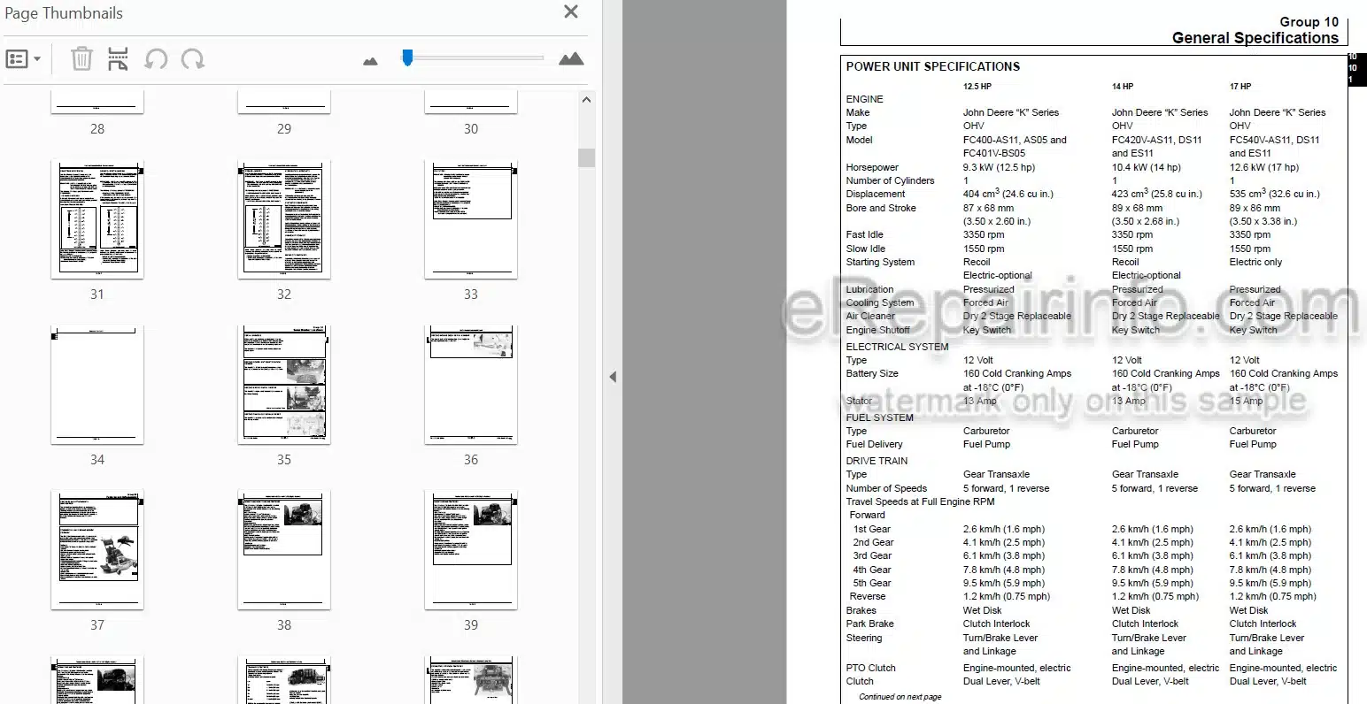Select page 37 thumbnail
The height and width of the screenshot is (704, 1367).
(97, 549)
